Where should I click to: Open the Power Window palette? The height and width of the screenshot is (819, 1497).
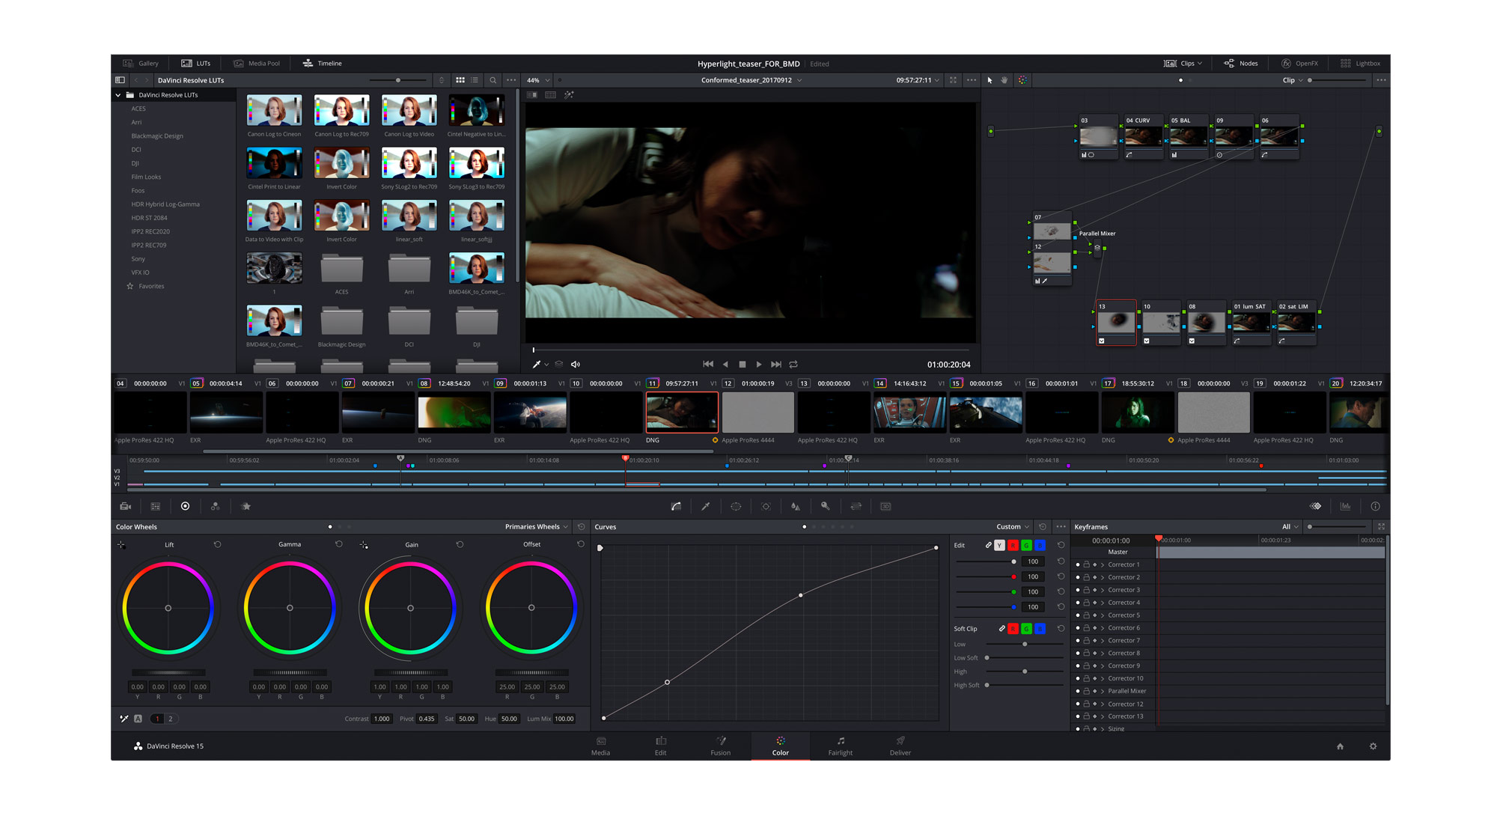pos(736,506)
